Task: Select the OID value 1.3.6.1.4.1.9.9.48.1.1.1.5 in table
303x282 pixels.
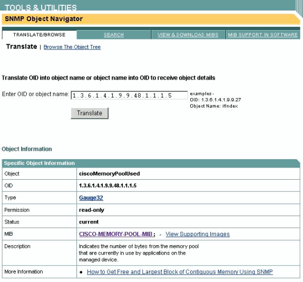Action: [107, 186]
